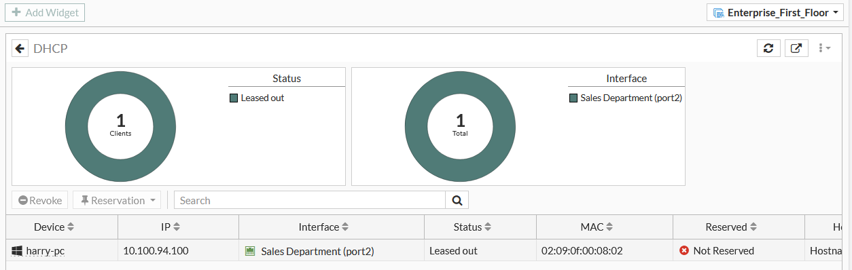This screenshot has height=270, width=852.
Task: Open DHCP widget in new window icon
Action: (796, 48)
